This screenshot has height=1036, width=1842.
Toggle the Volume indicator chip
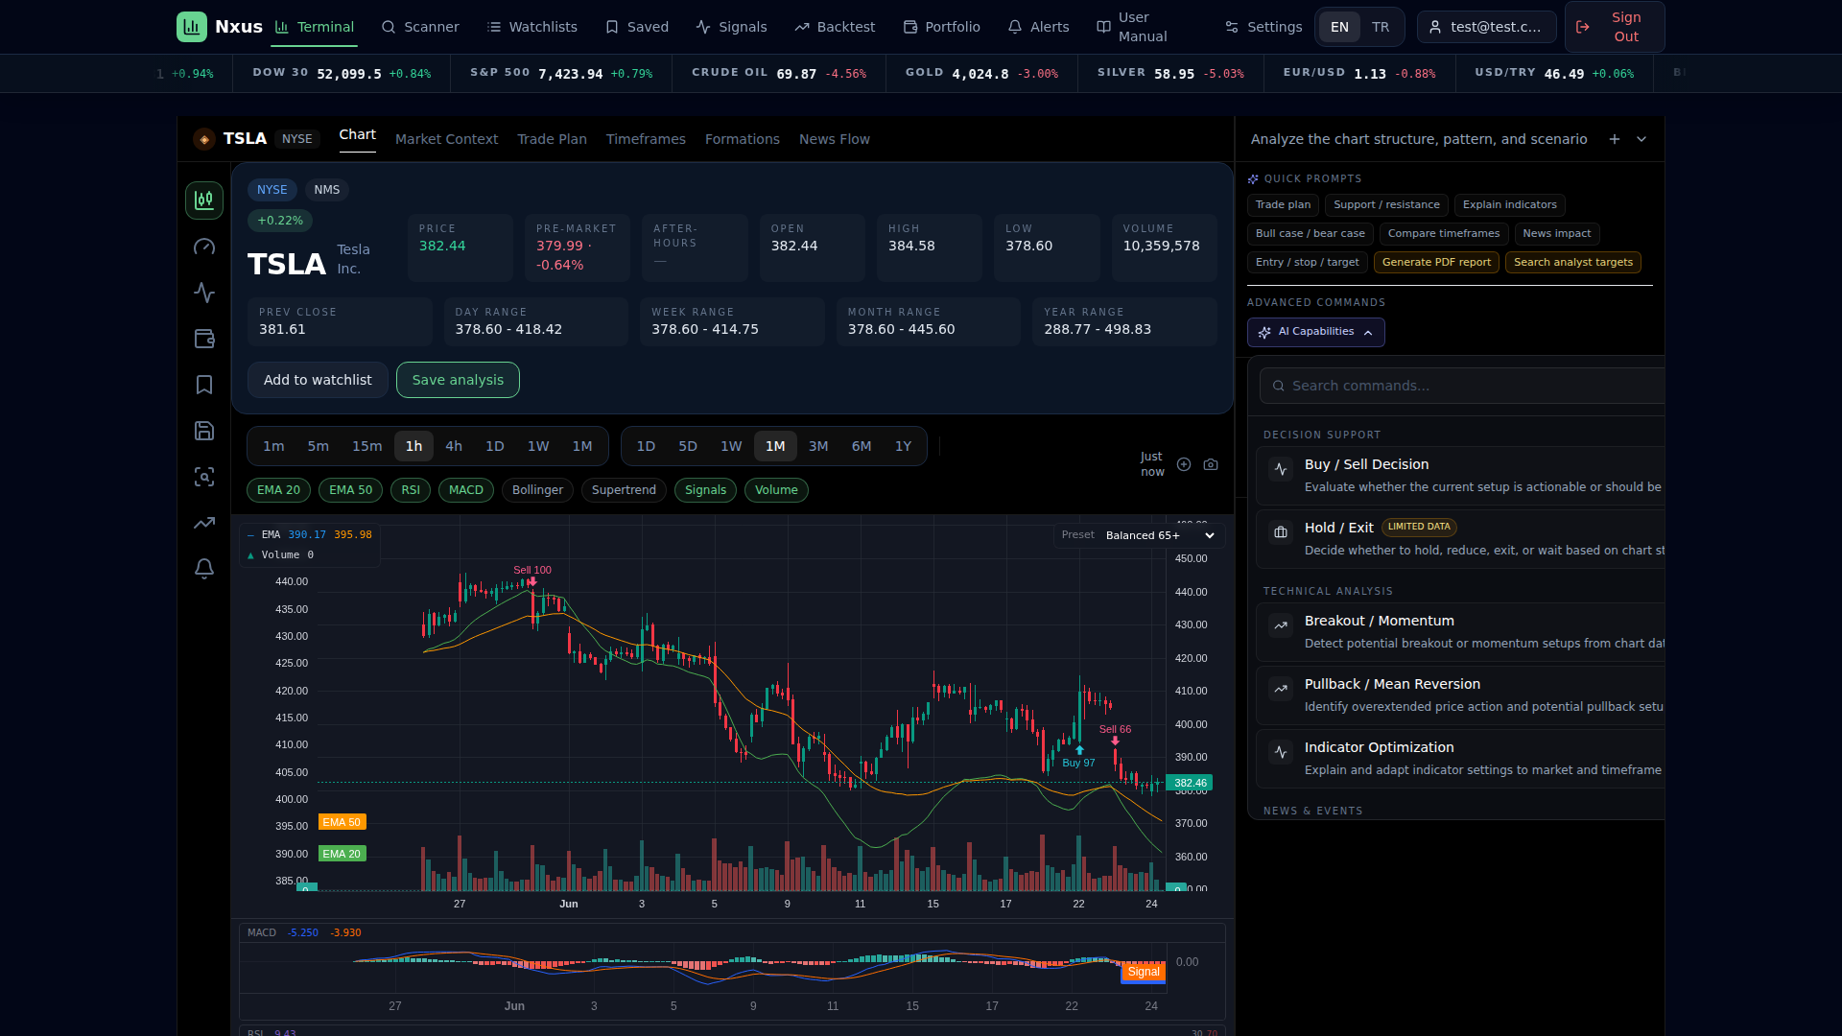tap(776, 490)
